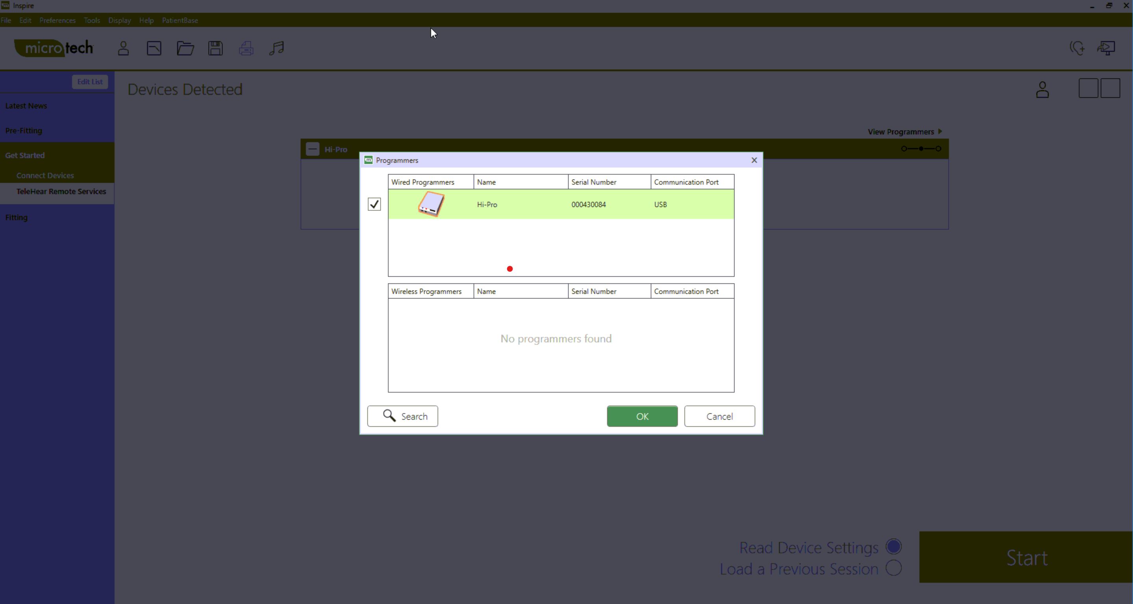The height and width of the screenshot is (604, 1133).
Task: Click the Hi-Pro device image in Programmers
Action: tap(431, 204)
